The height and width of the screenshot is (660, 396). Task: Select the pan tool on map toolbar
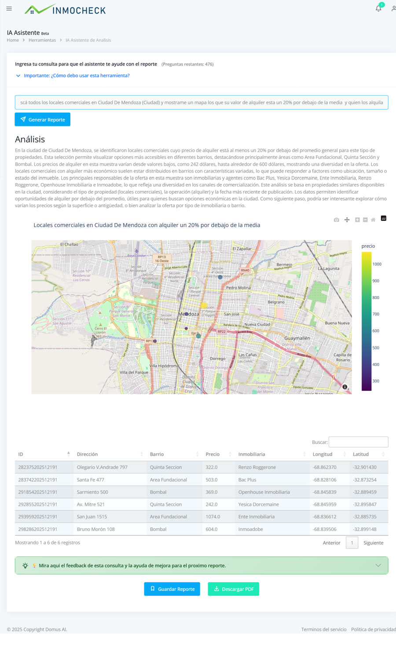click(347, 220)
